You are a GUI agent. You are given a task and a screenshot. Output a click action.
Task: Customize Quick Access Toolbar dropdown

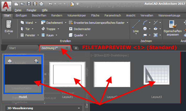[78, 4]
